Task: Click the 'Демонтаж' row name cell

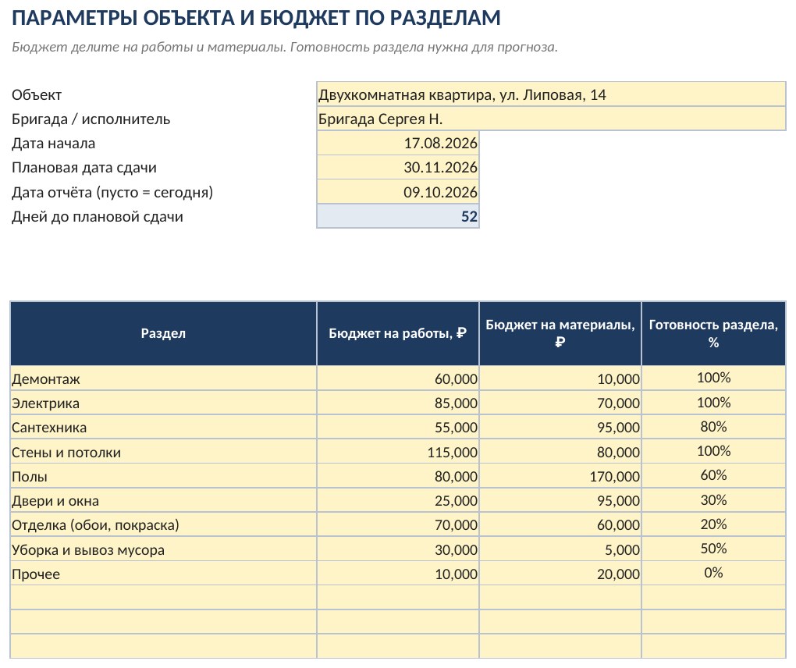Action: pyautogui.click(x=163, y=378)
